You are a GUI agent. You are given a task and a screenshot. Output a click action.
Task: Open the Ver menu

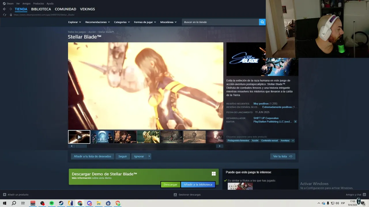pyautogui.click(x=18, y=3)
